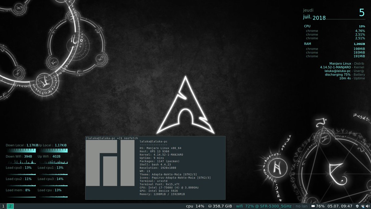Switch to workspace 1
371x209 pixels.
click(3, 206)
